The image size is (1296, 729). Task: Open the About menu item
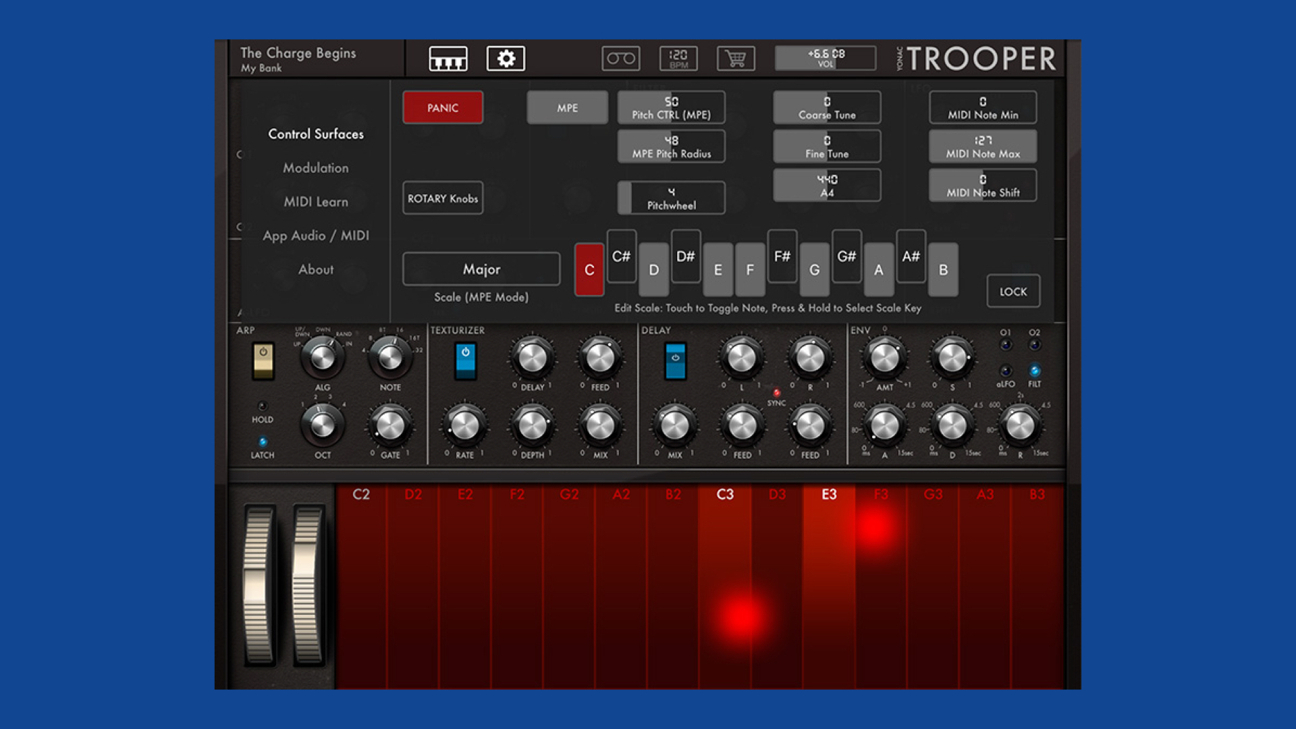click(x=316, y=269)
